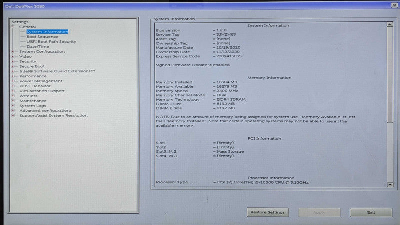Select the POST Behavior label
This screenshot has height=225, width=400.
pos(35,86)
